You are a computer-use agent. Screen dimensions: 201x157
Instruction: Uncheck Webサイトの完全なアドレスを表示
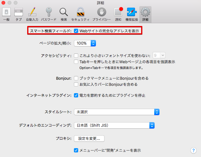76,31
